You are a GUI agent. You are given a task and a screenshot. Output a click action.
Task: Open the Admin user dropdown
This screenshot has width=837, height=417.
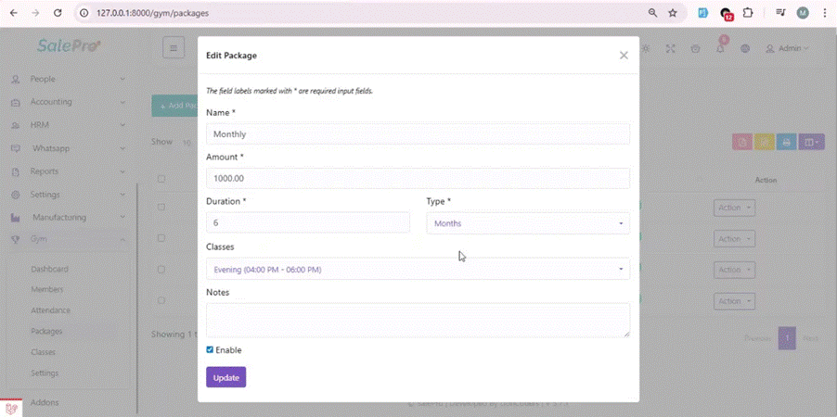(x=787, y=48)
